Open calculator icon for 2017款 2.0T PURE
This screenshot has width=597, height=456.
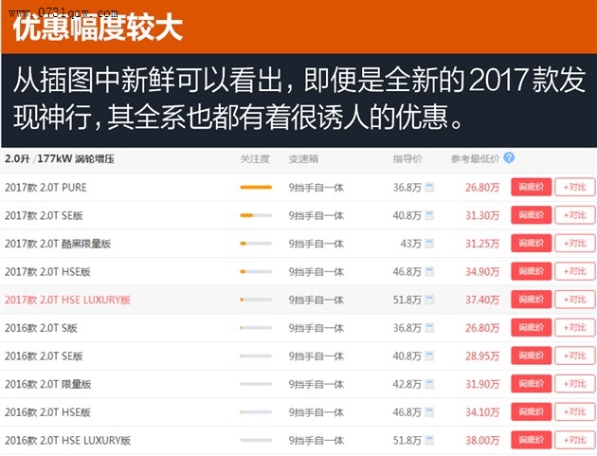coord(429,187)
